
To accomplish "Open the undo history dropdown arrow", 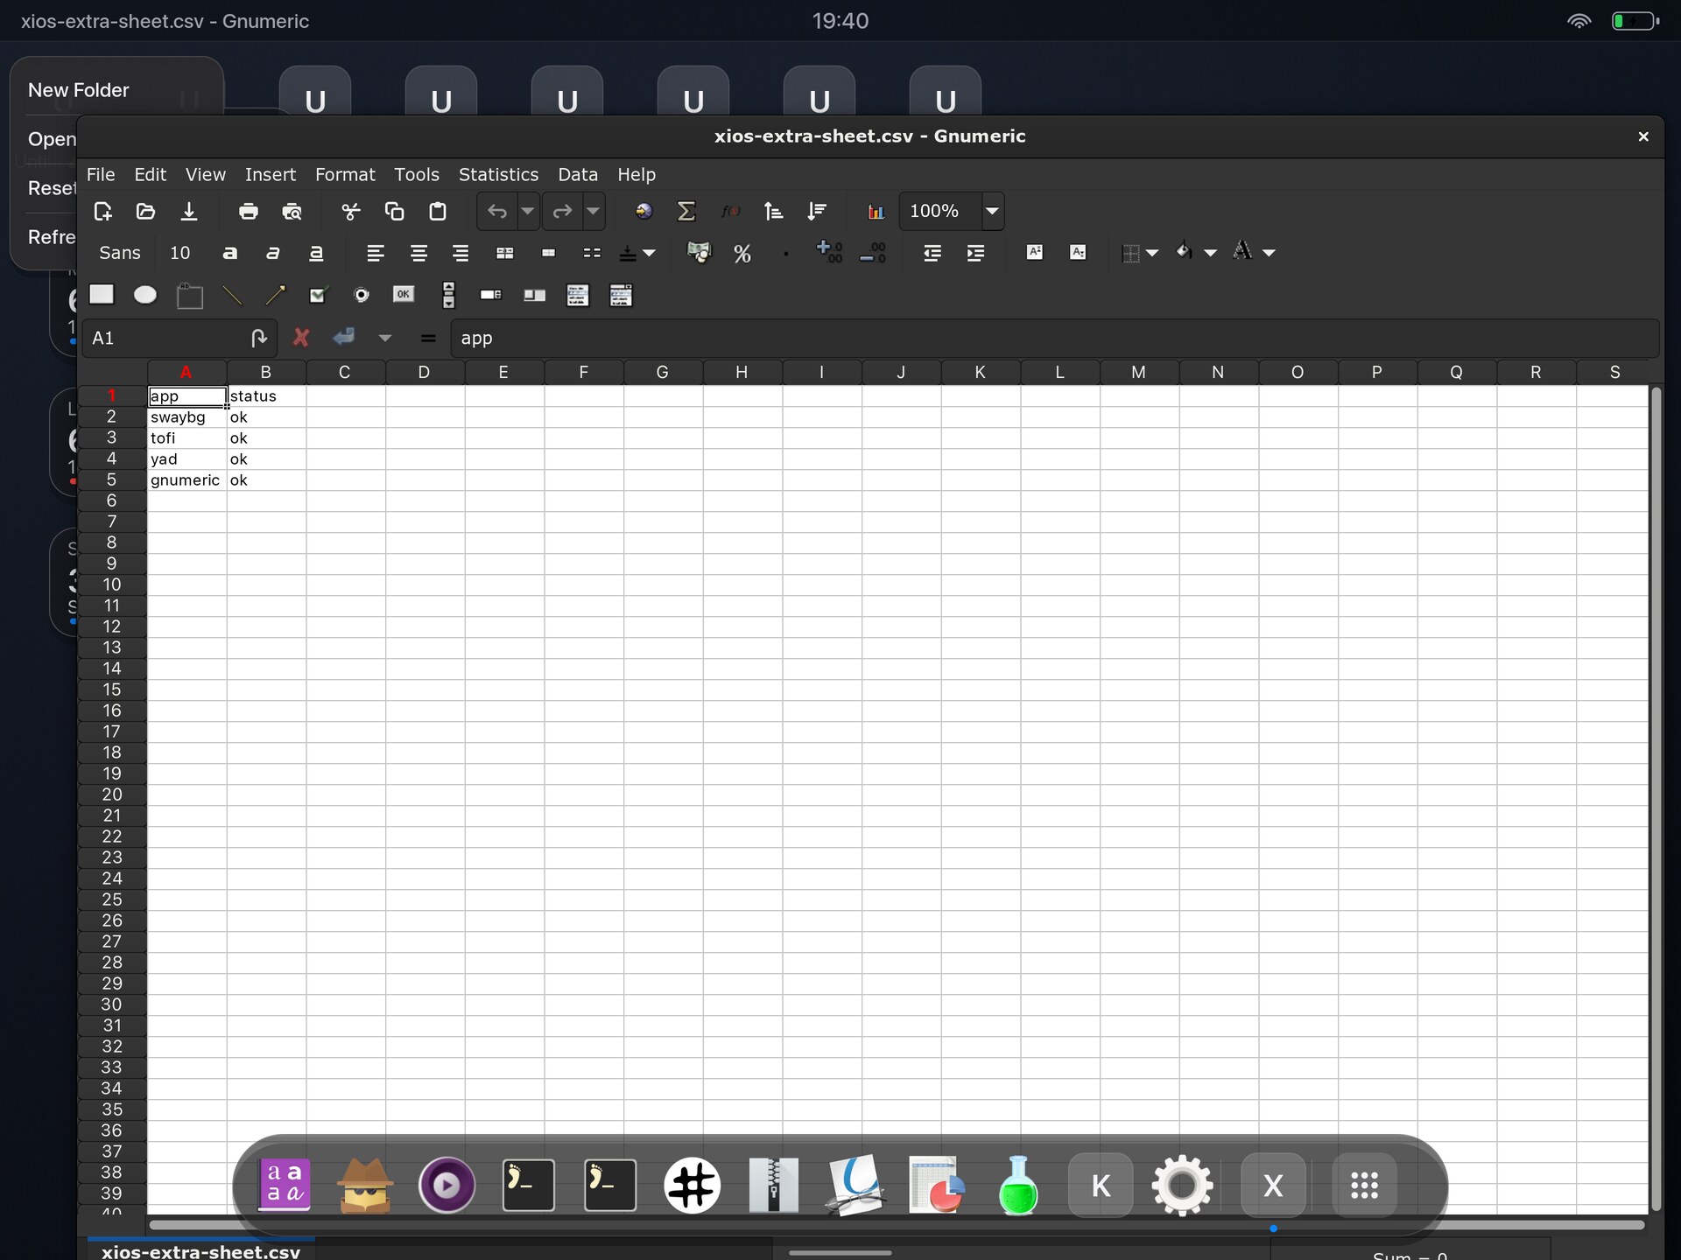I will [528, 211].
